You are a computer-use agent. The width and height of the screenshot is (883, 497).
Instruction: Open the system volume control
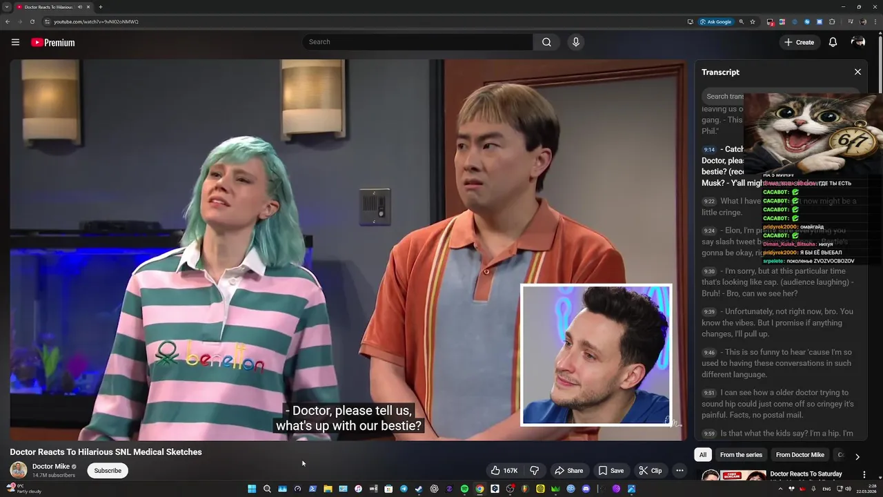tap(848, 489)
